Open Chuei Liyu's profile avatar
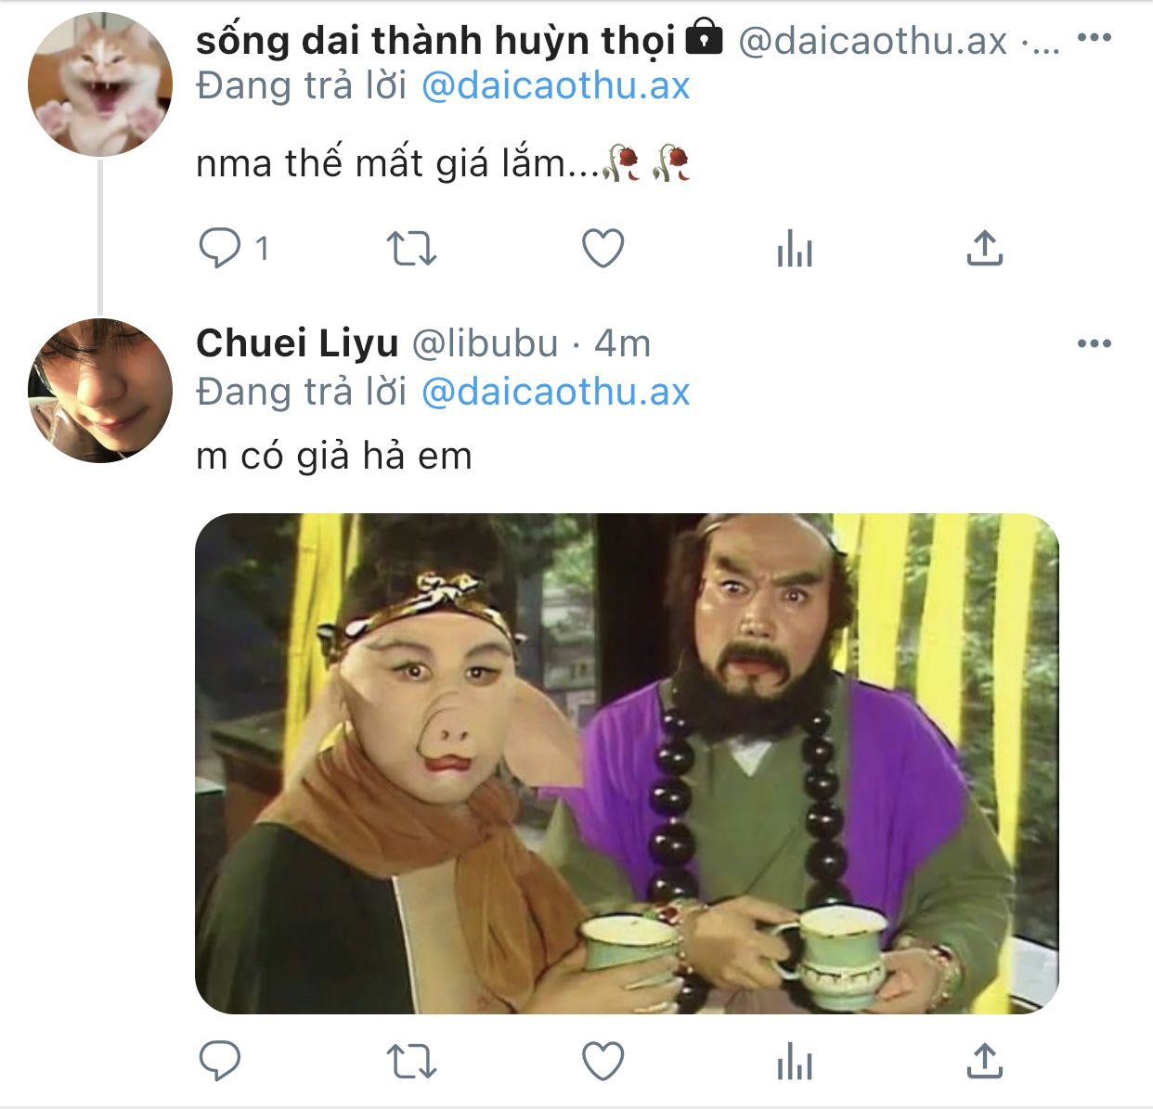Screen dimensions: 1153x1109 pyautogui.click(x=100, y=390)
